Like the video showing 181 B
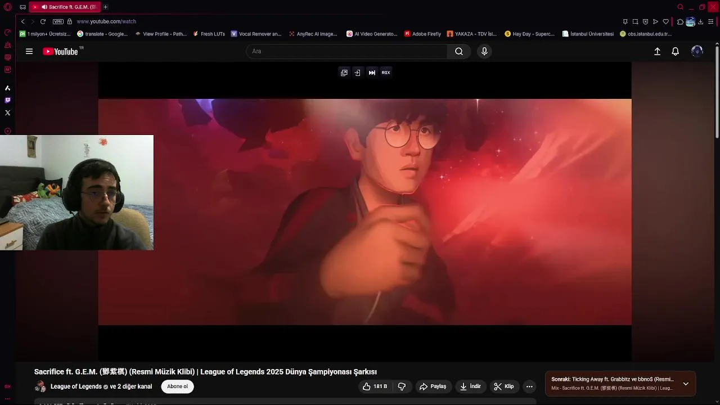The width and height of the screenshot is (720, 405). pos(374,386)
